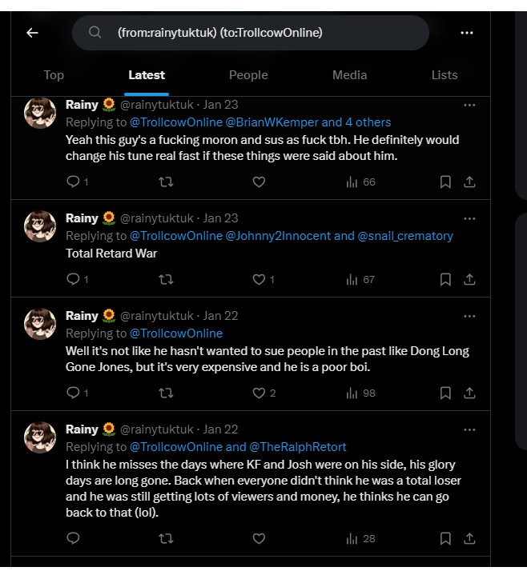This screenshot has height=579, width=527.
Task: Repost the "Total Retard War" tweet
Action: [x=166, y=279]
